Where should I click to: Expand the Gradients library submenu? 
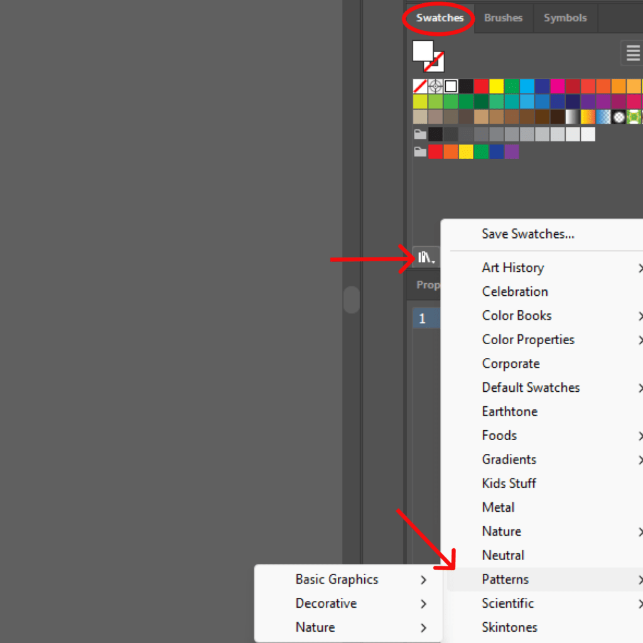pos(509,459)
